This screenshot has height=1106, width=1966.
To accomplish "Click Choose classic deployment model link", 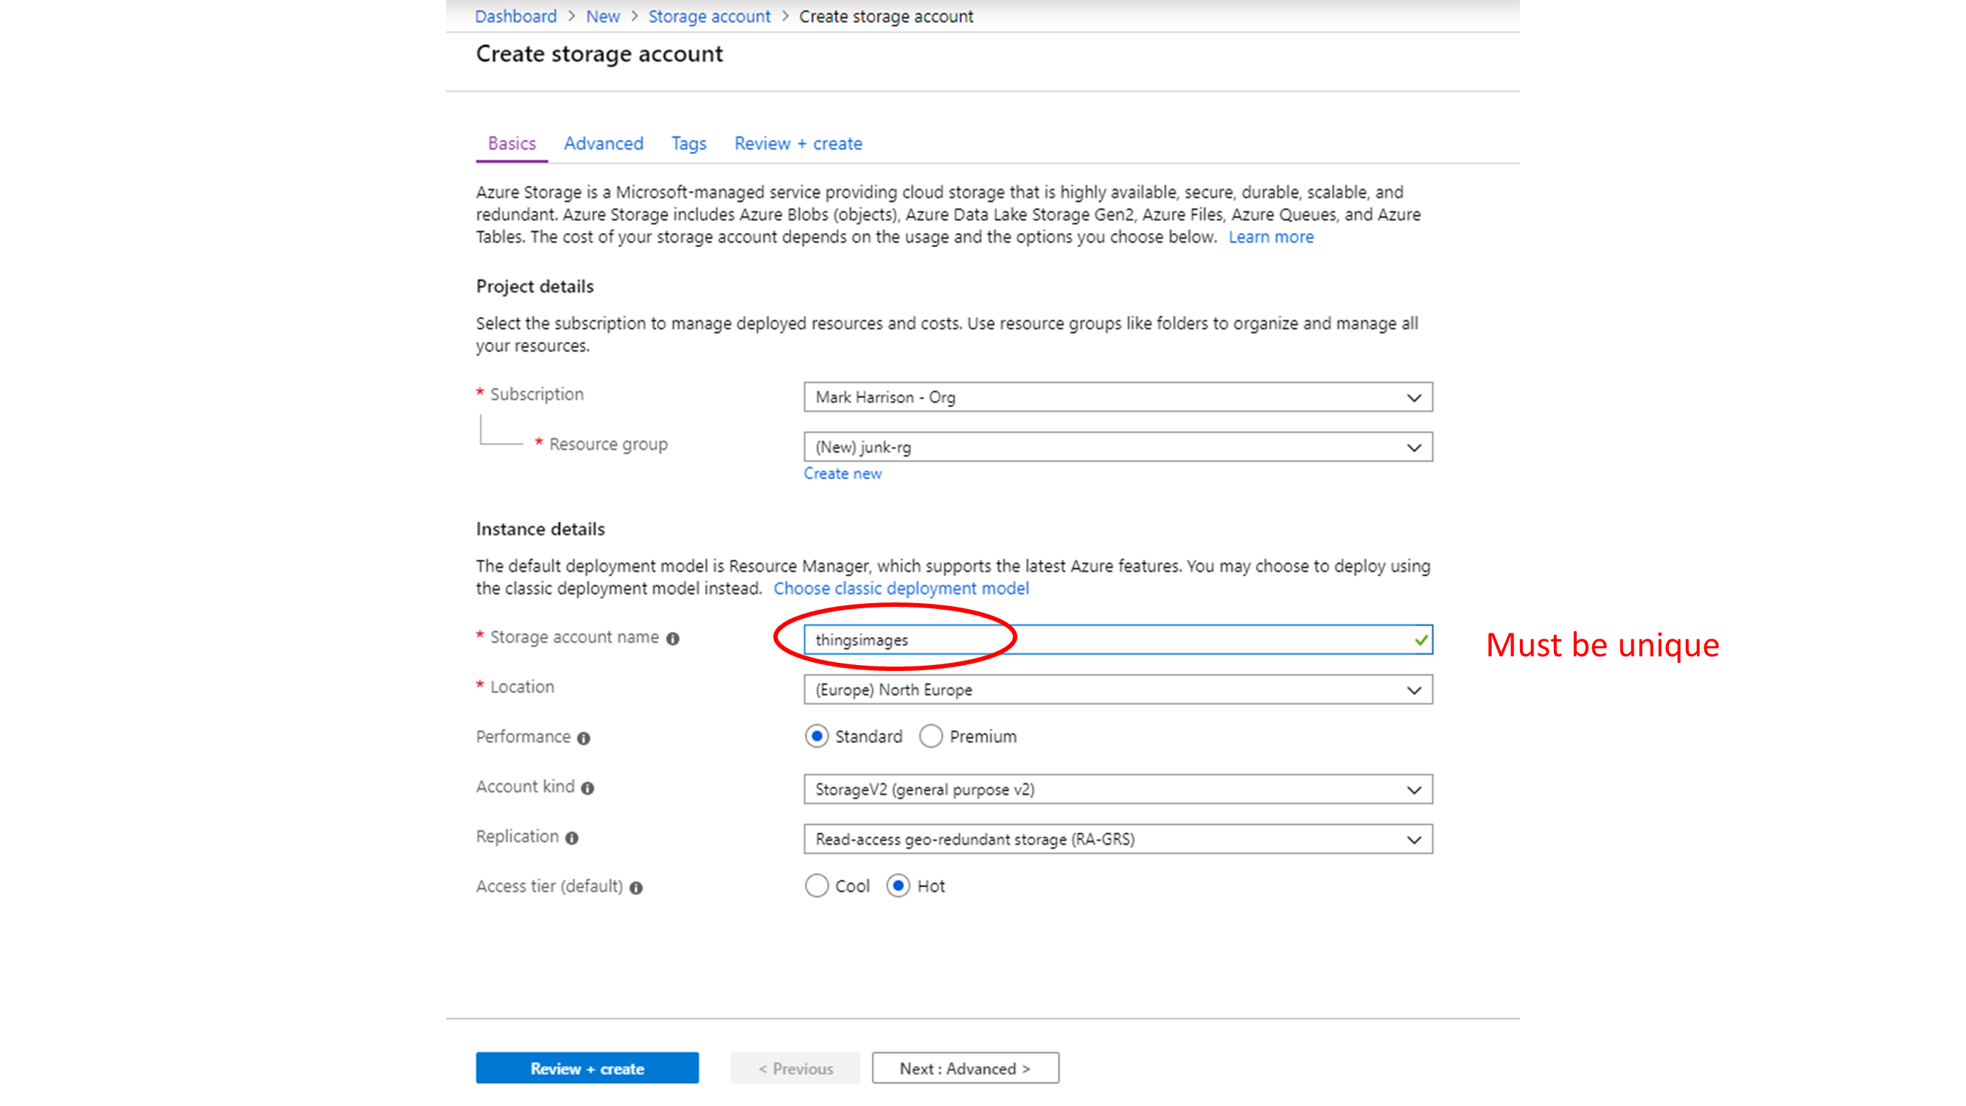I will point(901,588).
